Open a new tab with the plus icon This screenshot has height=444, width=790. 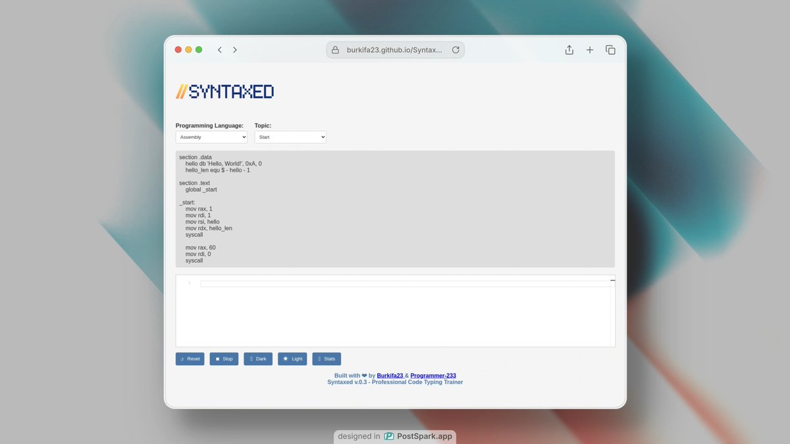click(590, 50)
